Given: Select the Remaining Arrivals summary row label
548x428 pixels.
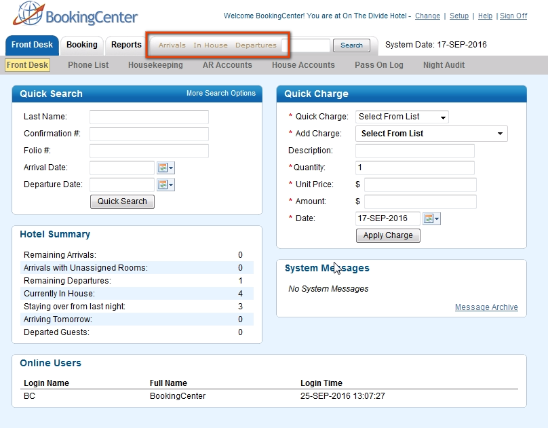Looking at the screenshot, I should coord(60,255).
